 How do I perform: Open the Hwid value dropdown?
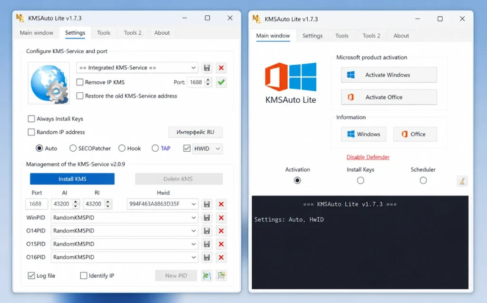163,204
